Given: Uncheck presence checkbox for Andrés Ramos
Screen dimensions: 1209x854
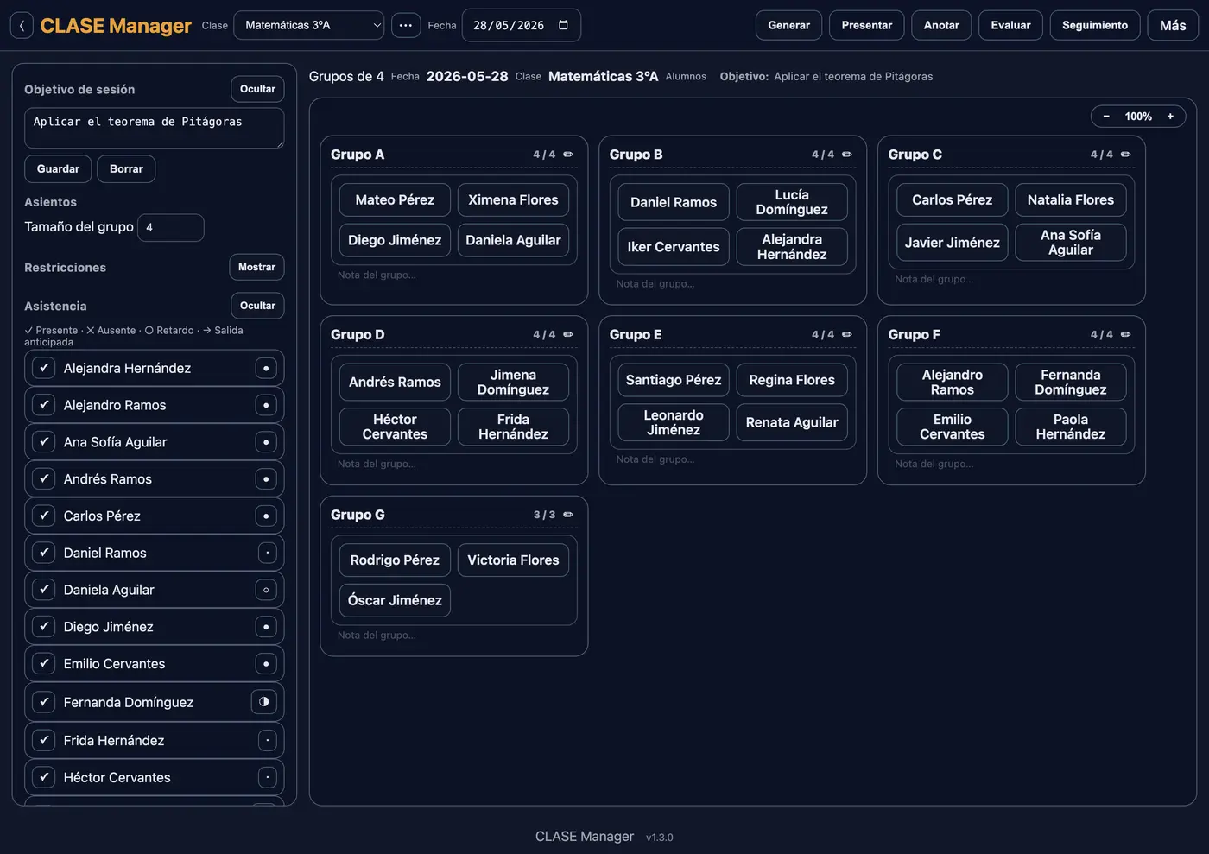Looking at the screenshot, I should coord(44,479).
